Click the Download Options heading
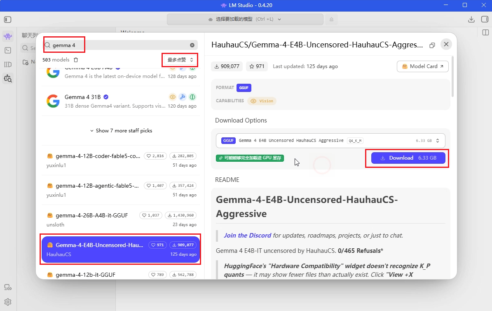This screenshot has width=492, height=311. point(241,120)
